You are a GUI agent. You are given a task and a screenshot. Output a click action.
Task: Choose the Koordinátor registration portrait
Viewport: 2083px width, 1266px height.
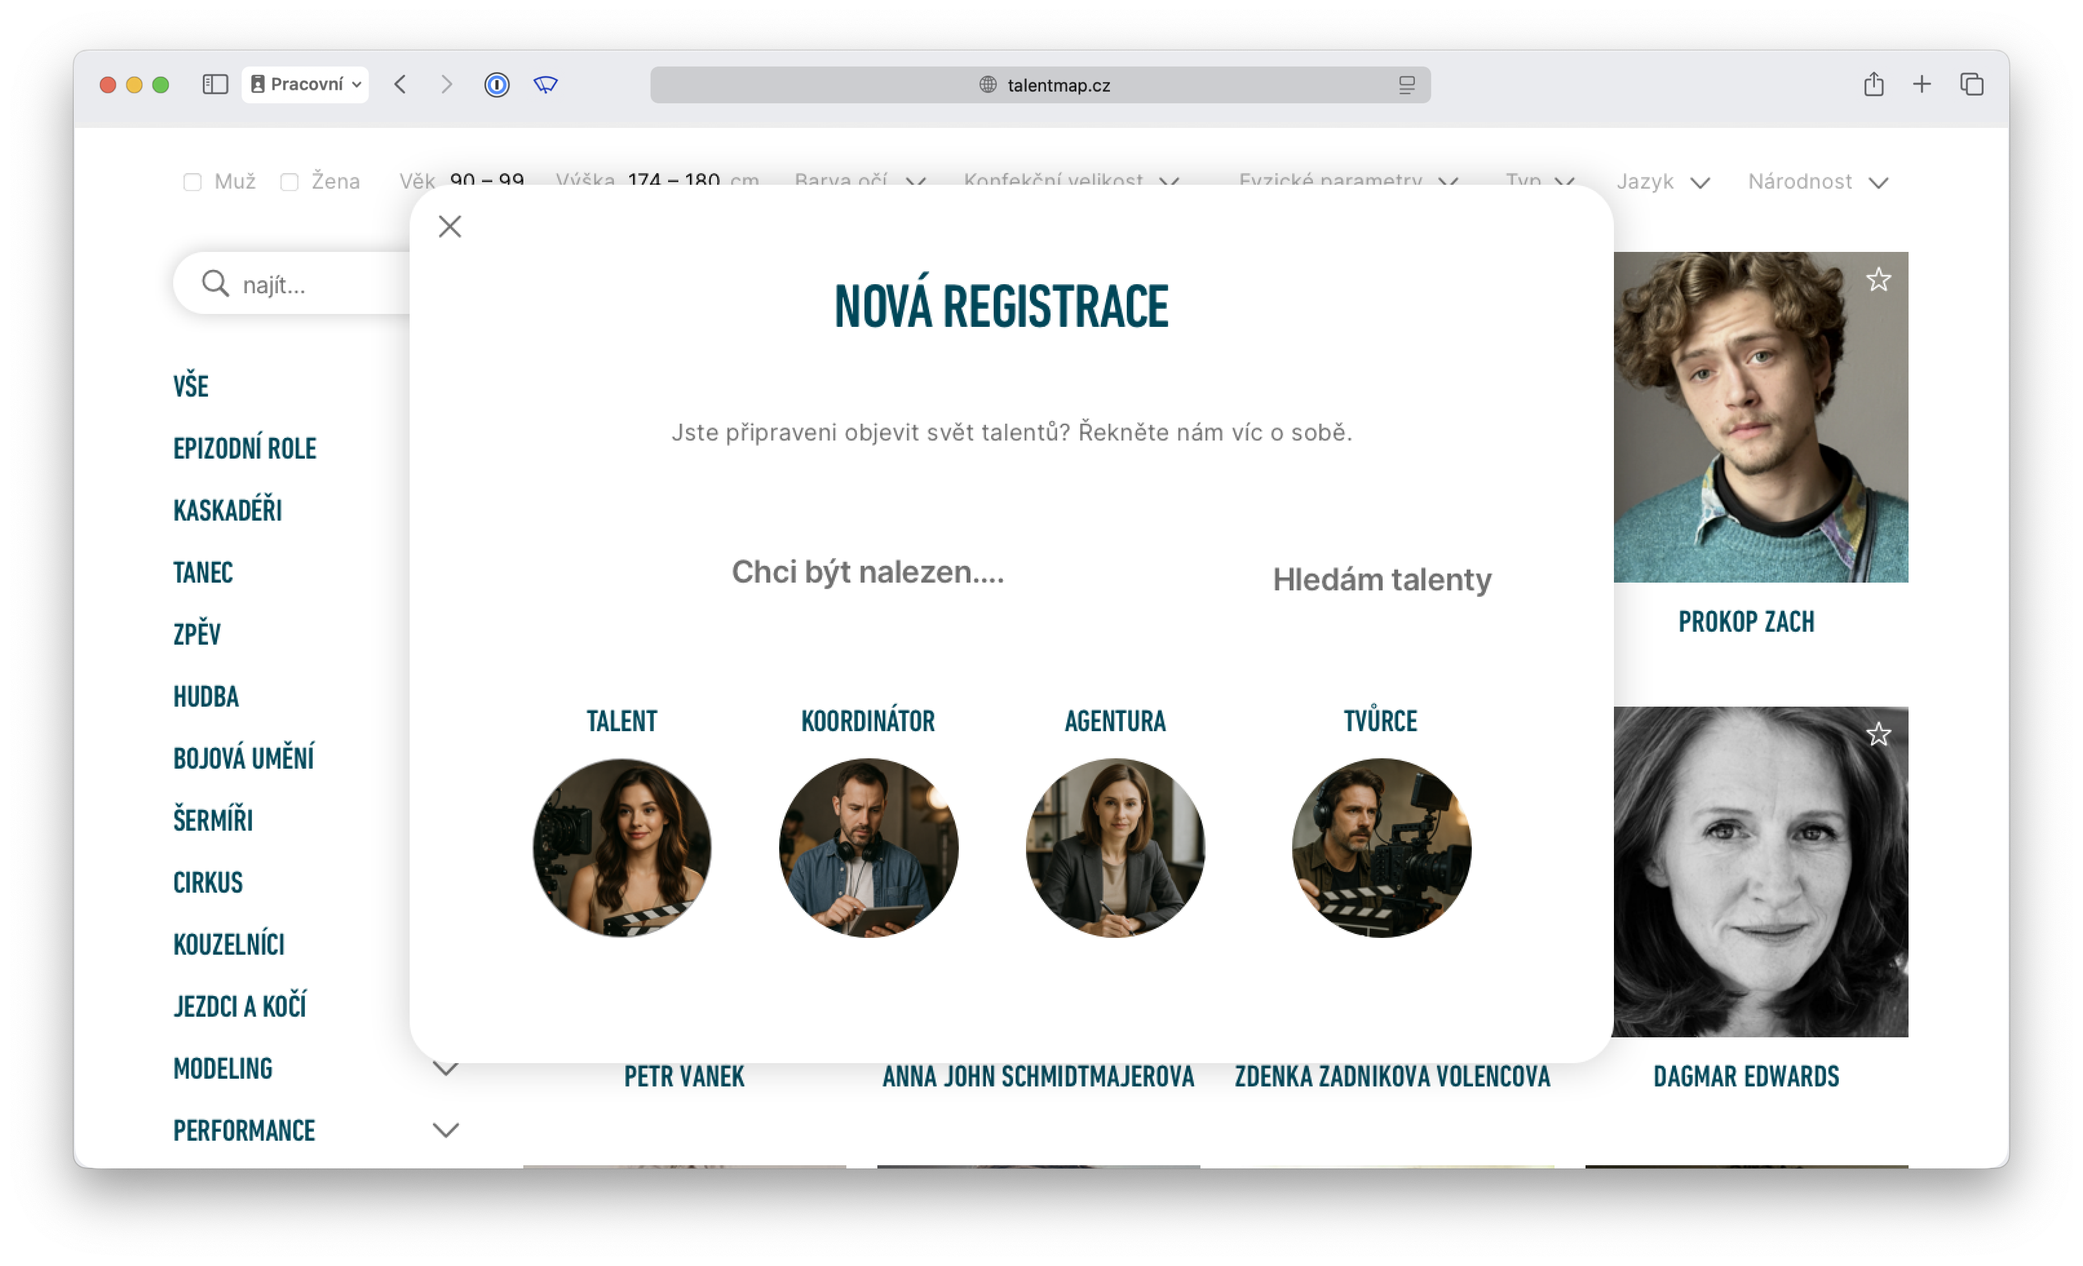868,847
